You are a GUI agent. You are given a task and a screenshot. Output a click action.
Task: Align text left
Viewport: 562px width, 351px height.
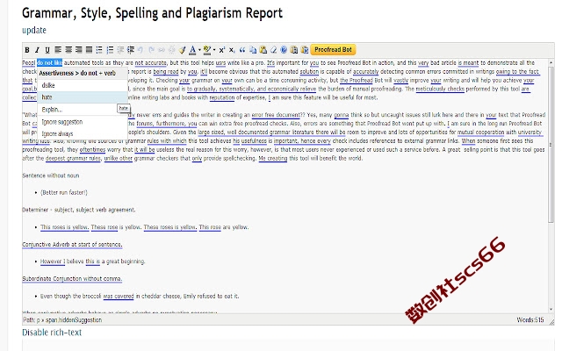[x=58, y=50]
